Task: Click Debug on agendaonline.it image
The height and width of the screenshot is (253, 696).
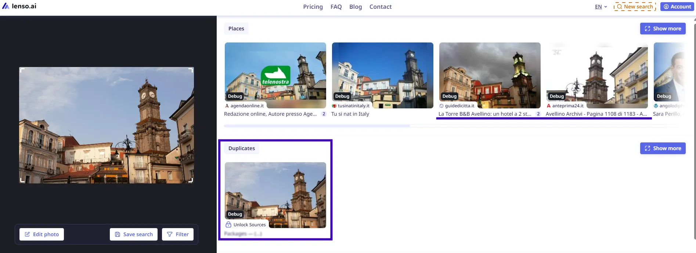Action: pos(235,96)
